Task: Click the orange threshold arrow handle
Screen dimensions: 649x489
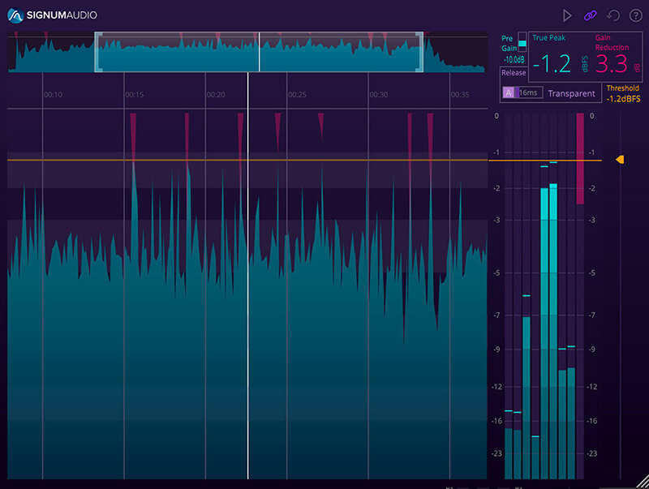Action: tap(620, 161)
